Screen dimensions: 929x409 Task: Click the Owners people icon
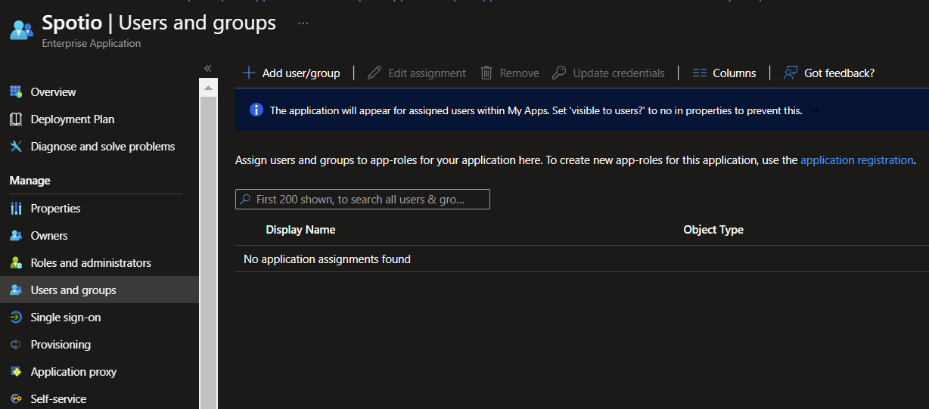(x=16, y=236)
